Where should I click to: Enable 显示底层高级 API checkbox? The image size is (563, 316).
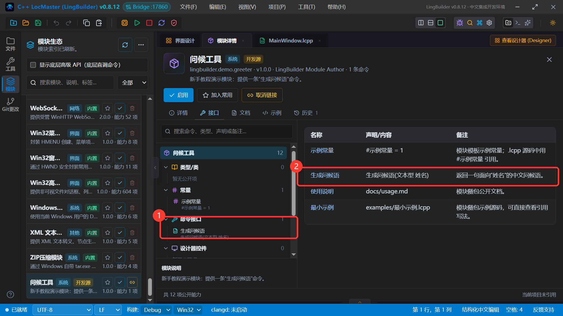click(33, 65)
